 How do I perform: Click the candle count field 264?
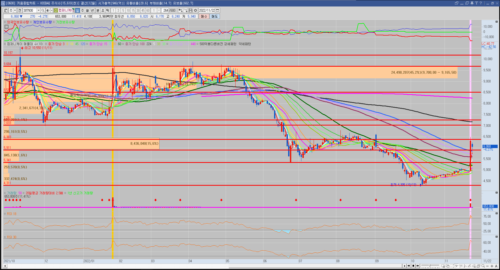(x=165, y=10)
